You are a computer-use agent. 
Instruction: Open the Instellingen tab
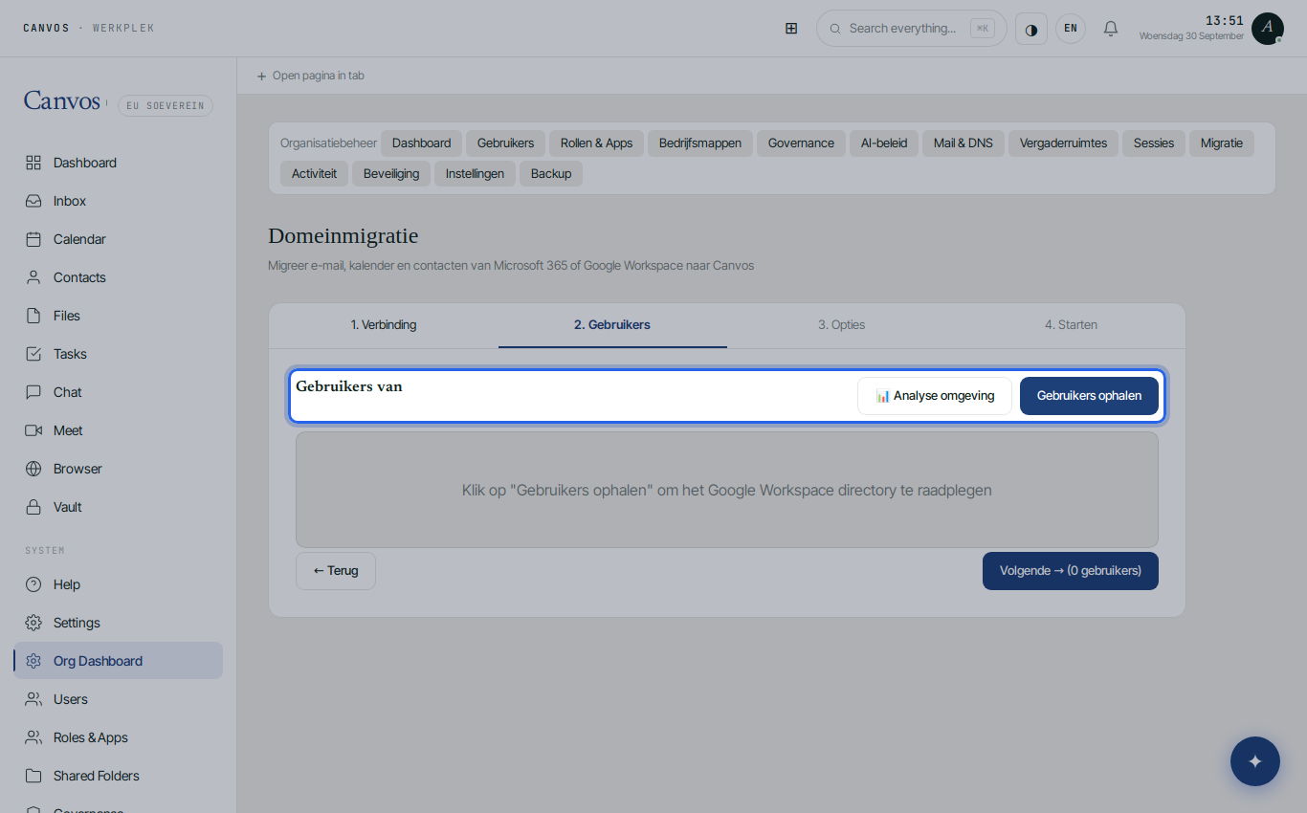pyautogui.click(x=475, y=174)
